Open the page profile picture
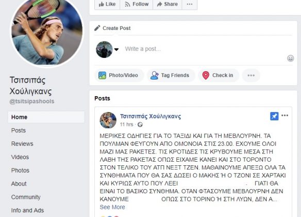The image size is (301, 217). (x=47, y=32)
